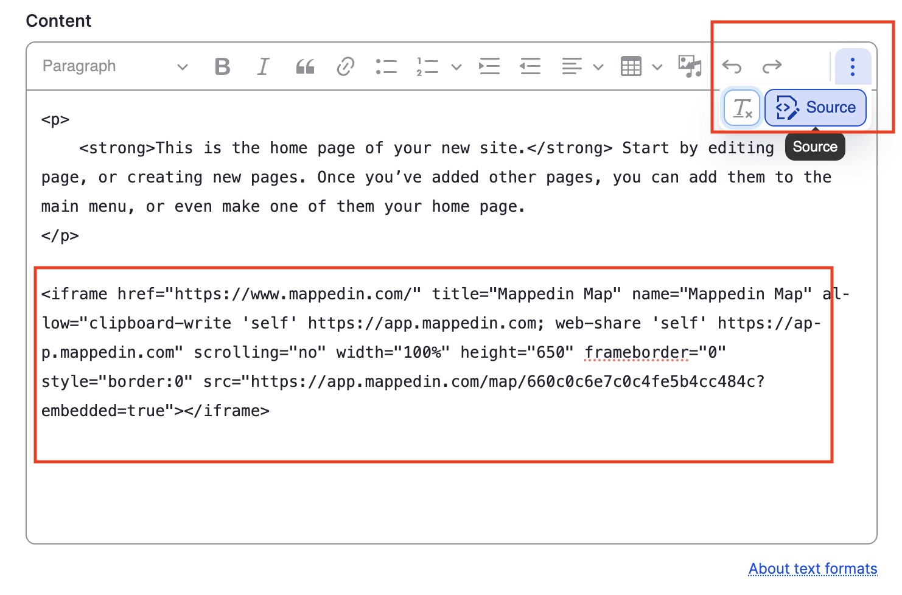Screen dimensions: 902x595
Task: Decrease indent of the paragraph
Action: pos(530,66)
